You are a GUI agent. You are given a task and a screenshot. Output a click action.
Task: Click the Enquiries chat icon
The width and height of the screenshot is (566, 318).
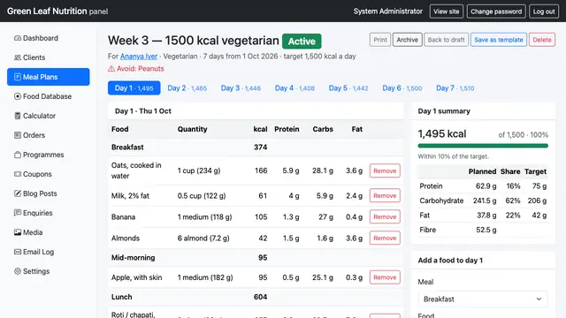[18, 213]
